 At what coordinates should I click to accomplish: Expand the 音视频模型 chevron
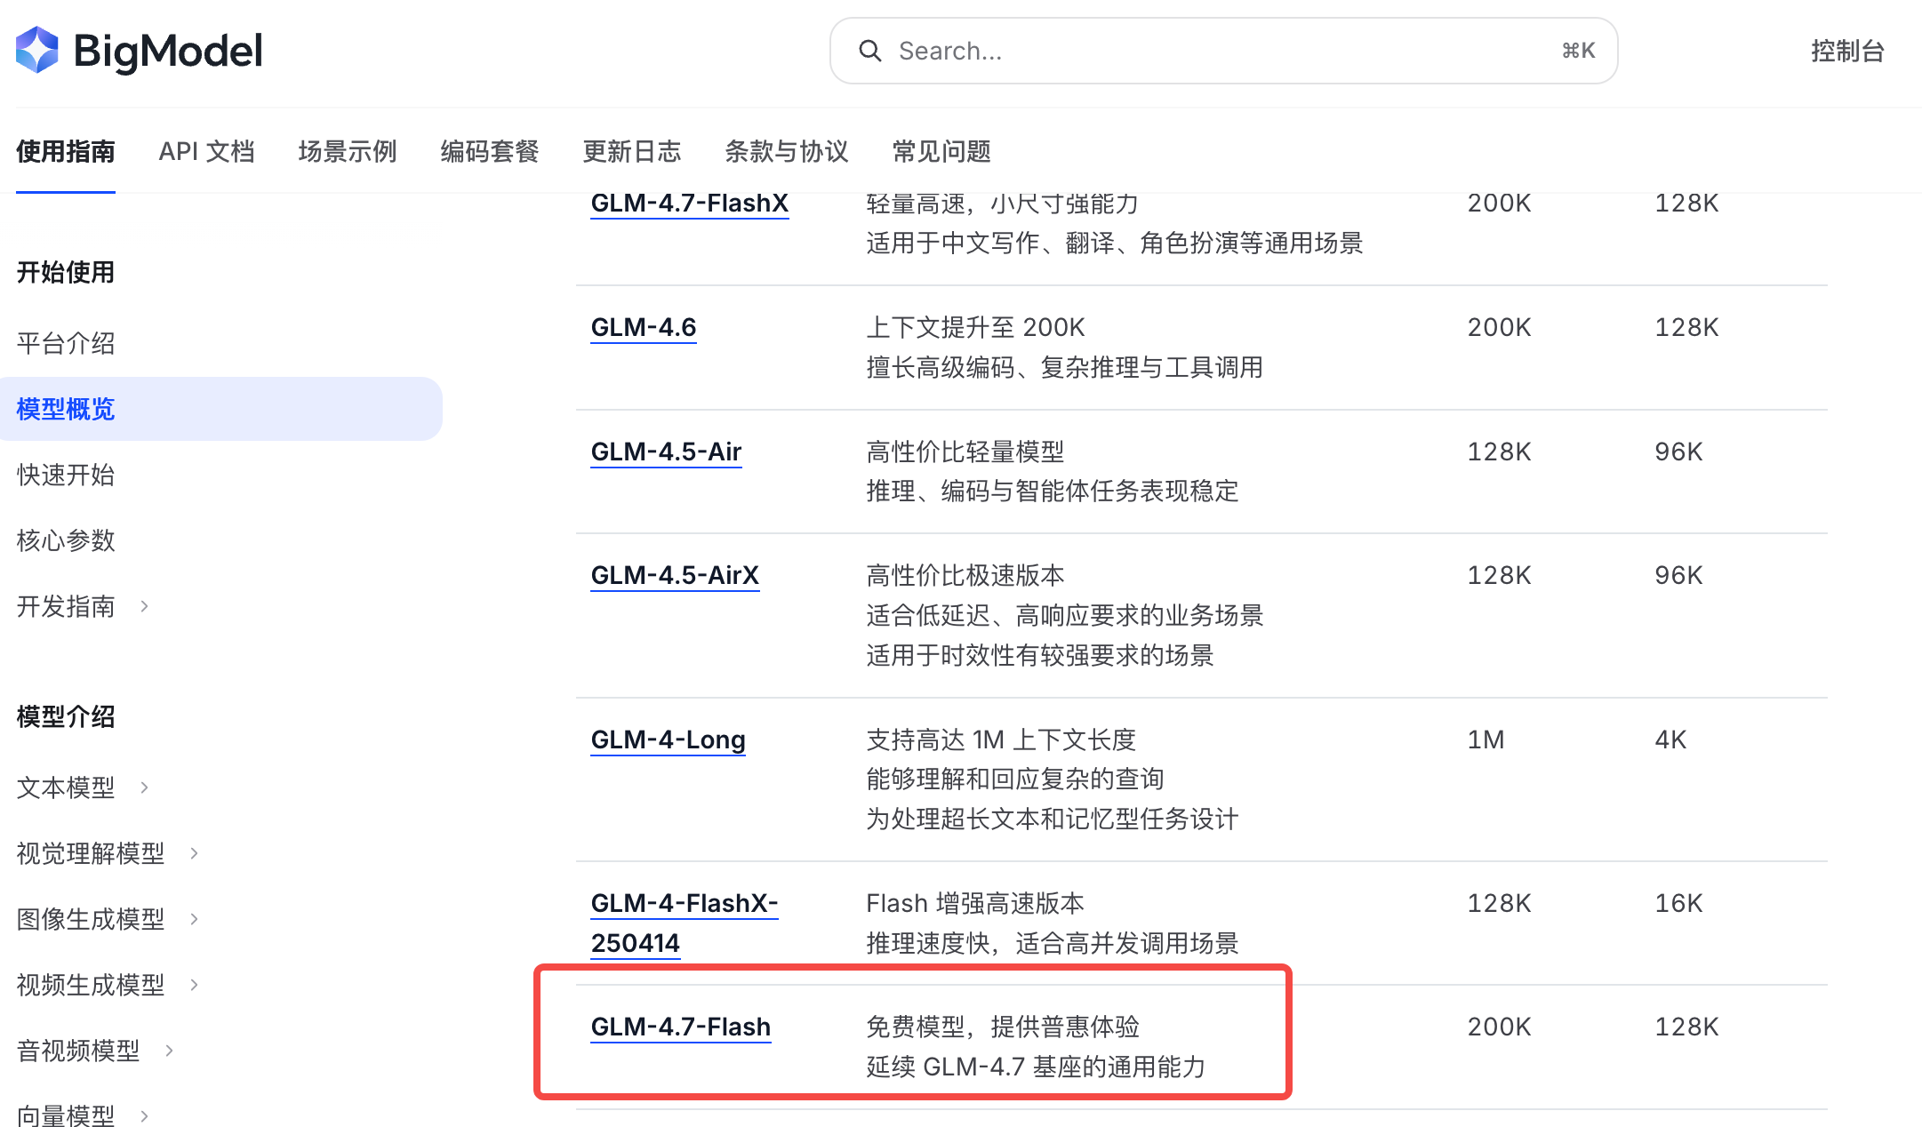coord(170,1051)
